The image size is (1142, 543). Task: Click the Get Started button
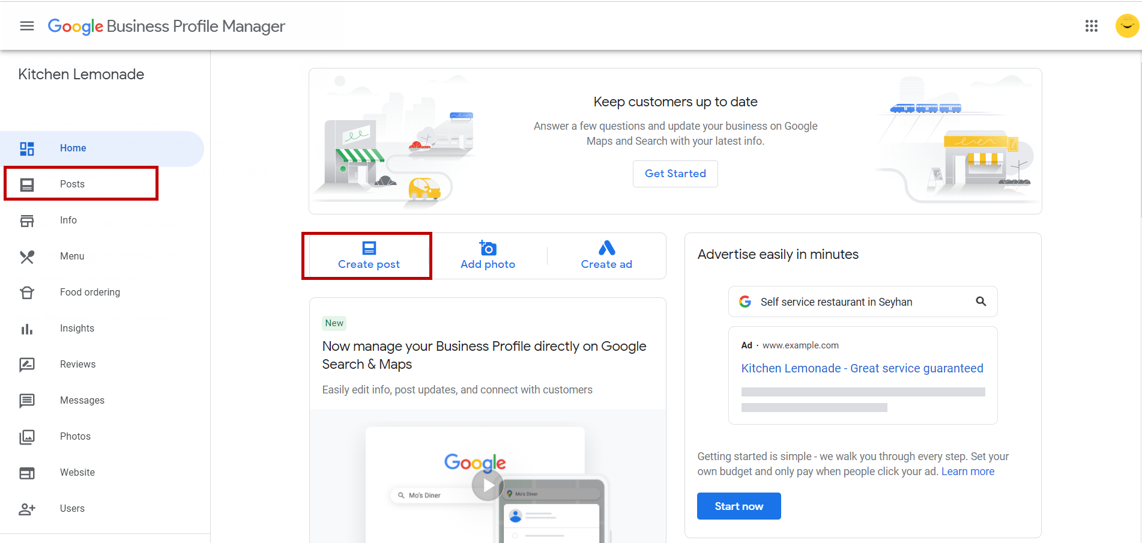point(675,174)
